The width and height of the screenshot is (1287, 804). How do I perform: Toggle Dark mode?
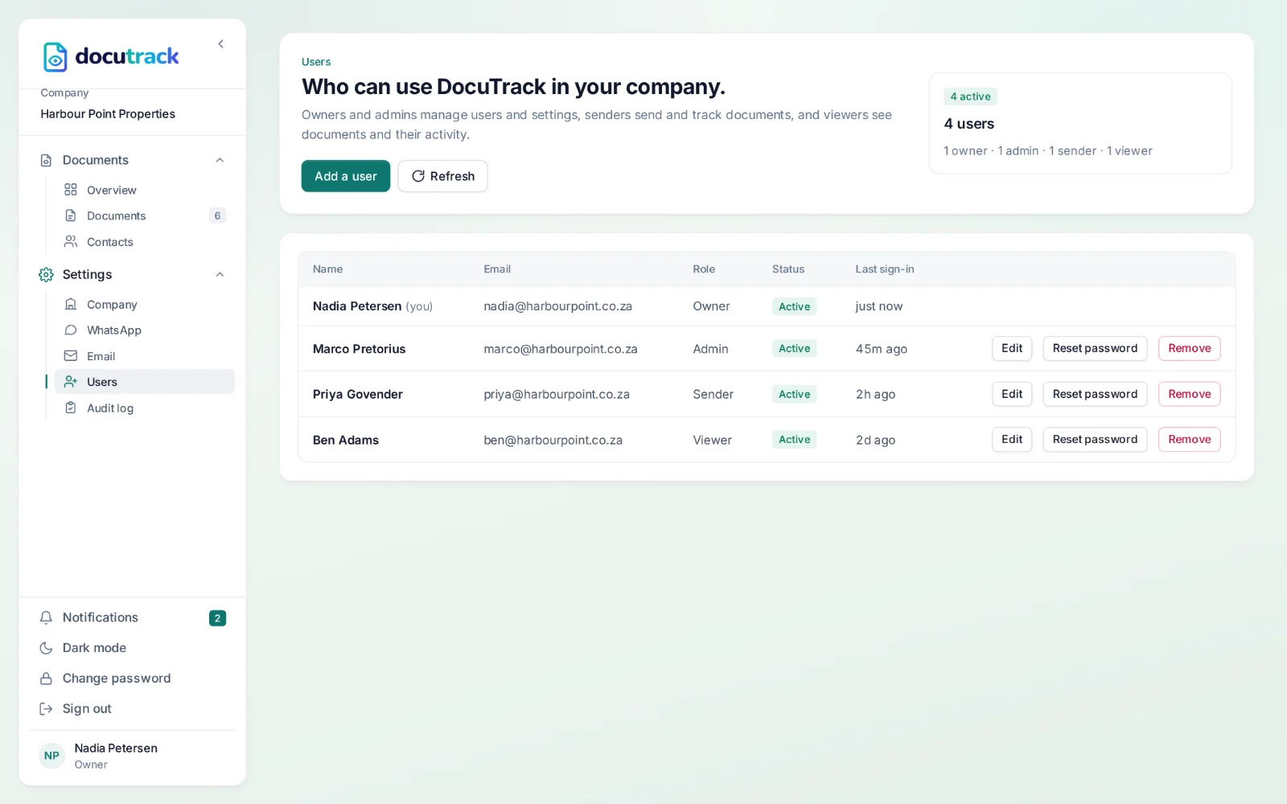pyautogui.click(x=132, y=648)
